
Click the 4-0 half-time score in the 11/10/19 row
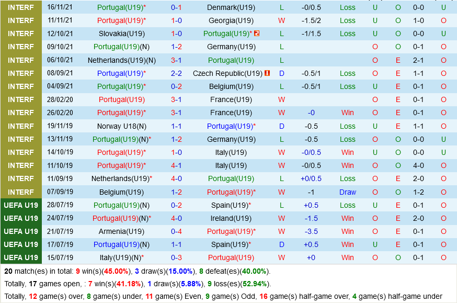click(x=418, y=166)
